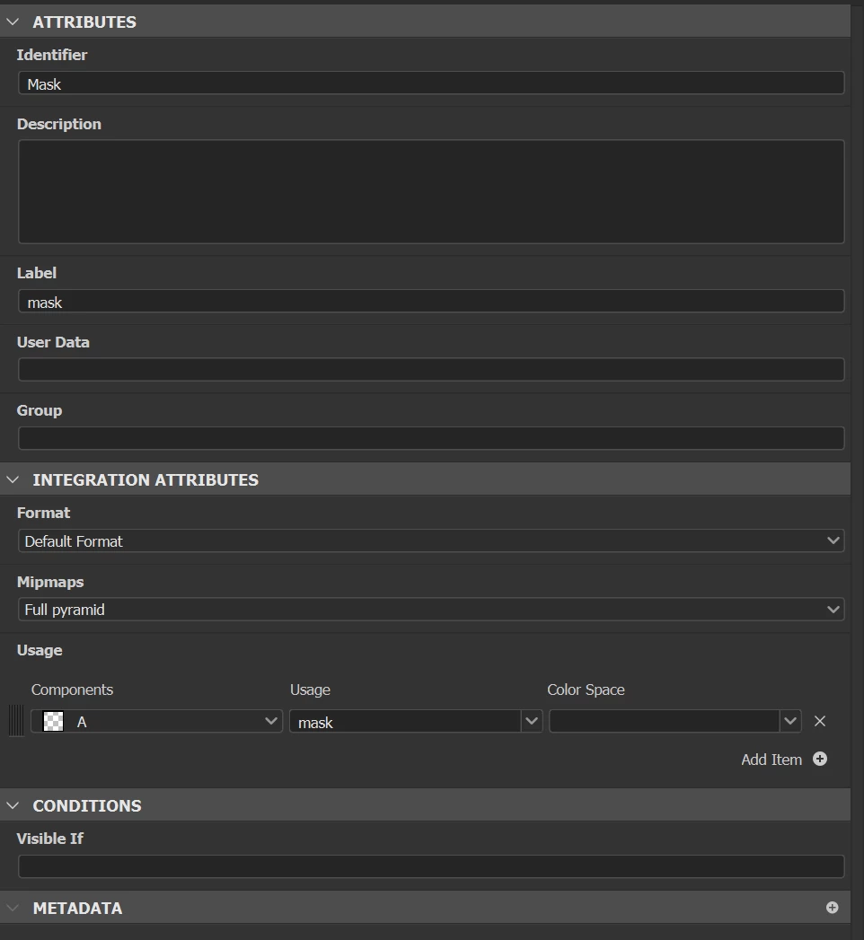This screenshot has width=864, height=940.
Task: Focus the User Data input field
Action: (x=431, y=369)
